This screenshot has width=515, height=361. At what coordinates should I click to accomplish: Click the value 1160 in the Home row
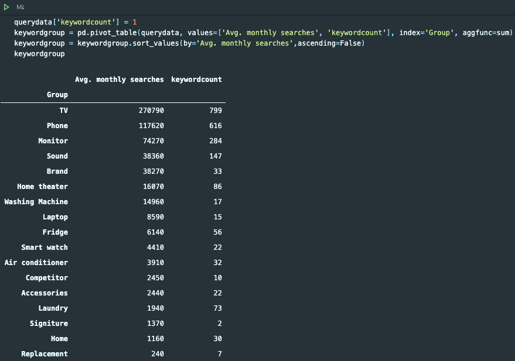pyautogui.click(x=155, y=339)
